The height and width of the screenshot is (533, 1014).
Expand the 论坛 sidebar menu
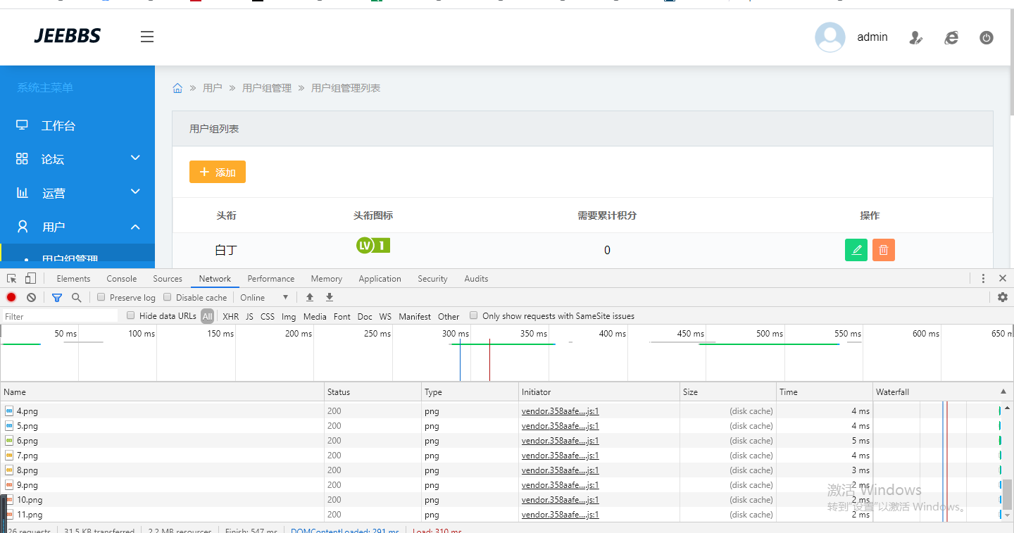pyautogui.click(x=77, y=159)
